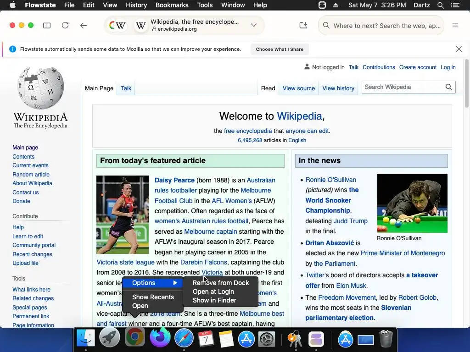Open the App Store in the Dock

(246, 339)
